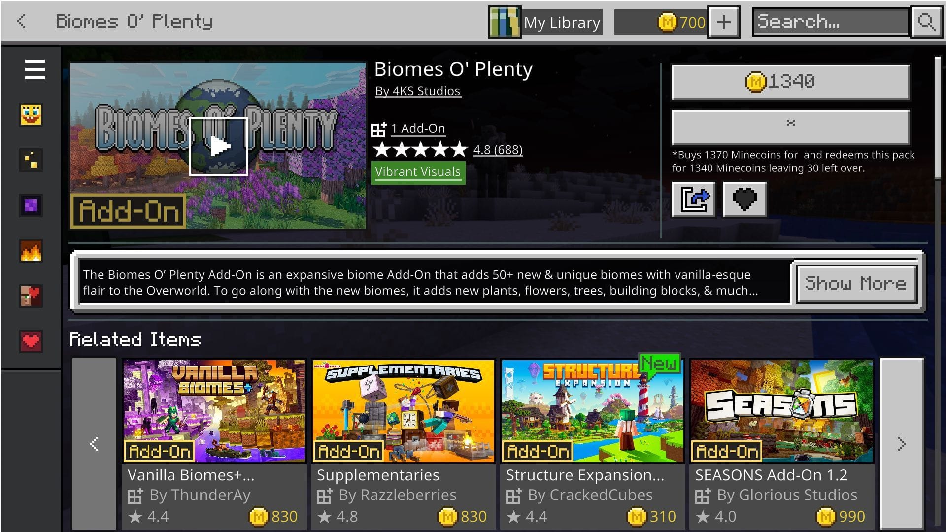Click the magnifying glass search icon
Image resolution: width=946 pixels, height=532 pixels.
tap(926, 22)
